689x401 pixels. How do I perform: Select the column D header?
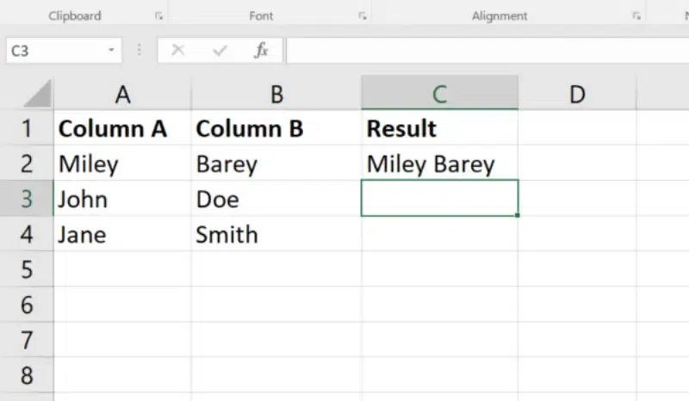tap(577, 94)
